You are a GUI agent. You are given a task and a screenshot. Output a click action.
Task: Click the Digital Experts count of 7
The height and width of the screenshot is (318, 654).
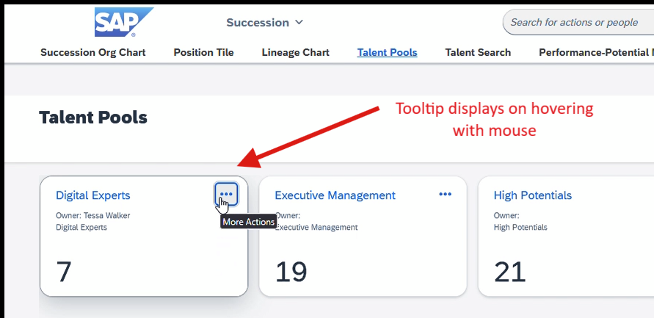pyautogui.click(x=64, y=272)
